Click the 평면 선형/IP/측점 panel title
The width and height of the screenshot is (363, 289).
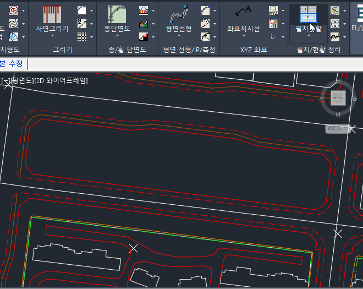point(189,50)
